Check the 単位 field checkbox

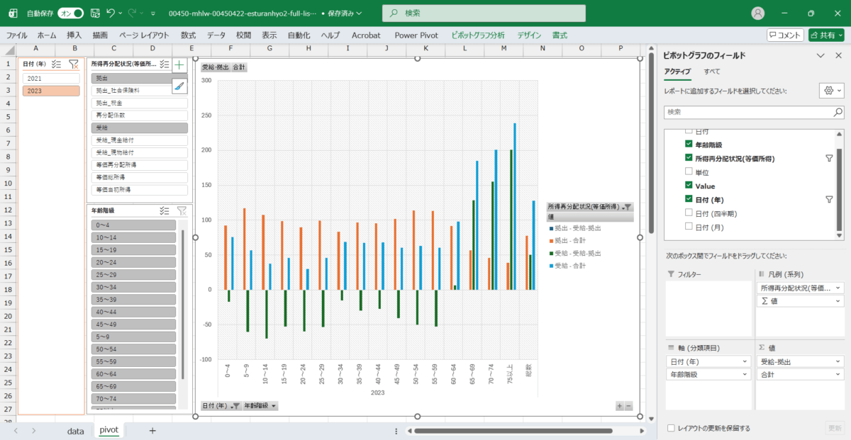coord(689,172)
